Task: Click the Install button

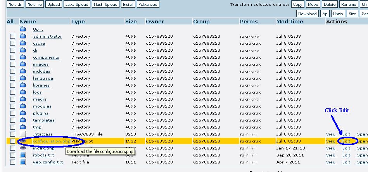Action: [x=128, y=4]
